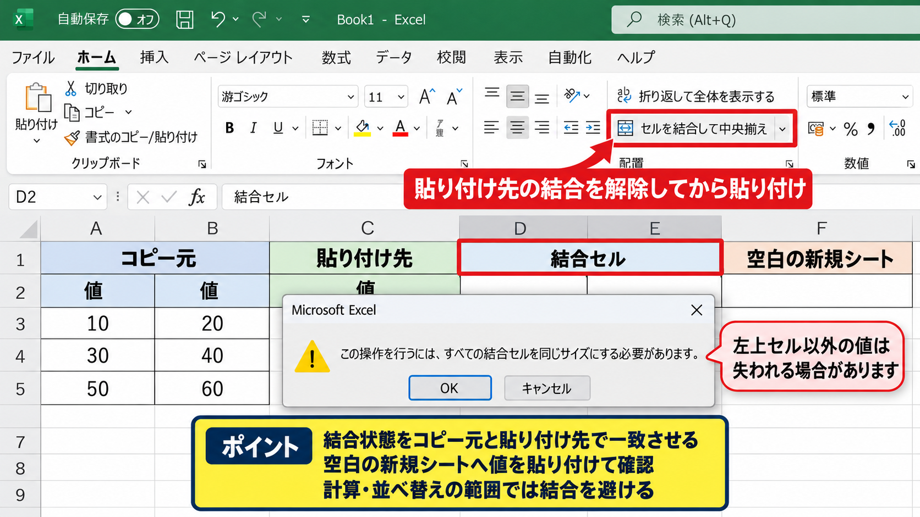920x517 pixels.
Task: Toggle Italic formatting
Action: coord(253,128)
